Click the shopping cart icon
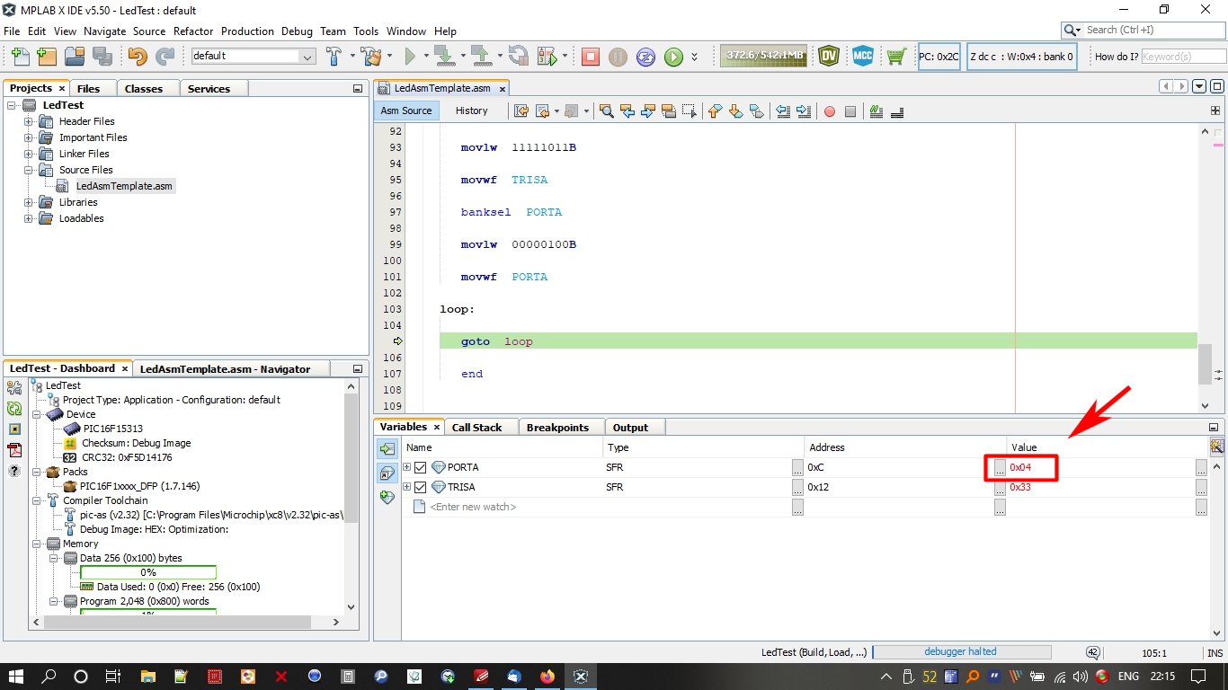The height and width of the screenshot is (690, 1228). pos(896,56)
